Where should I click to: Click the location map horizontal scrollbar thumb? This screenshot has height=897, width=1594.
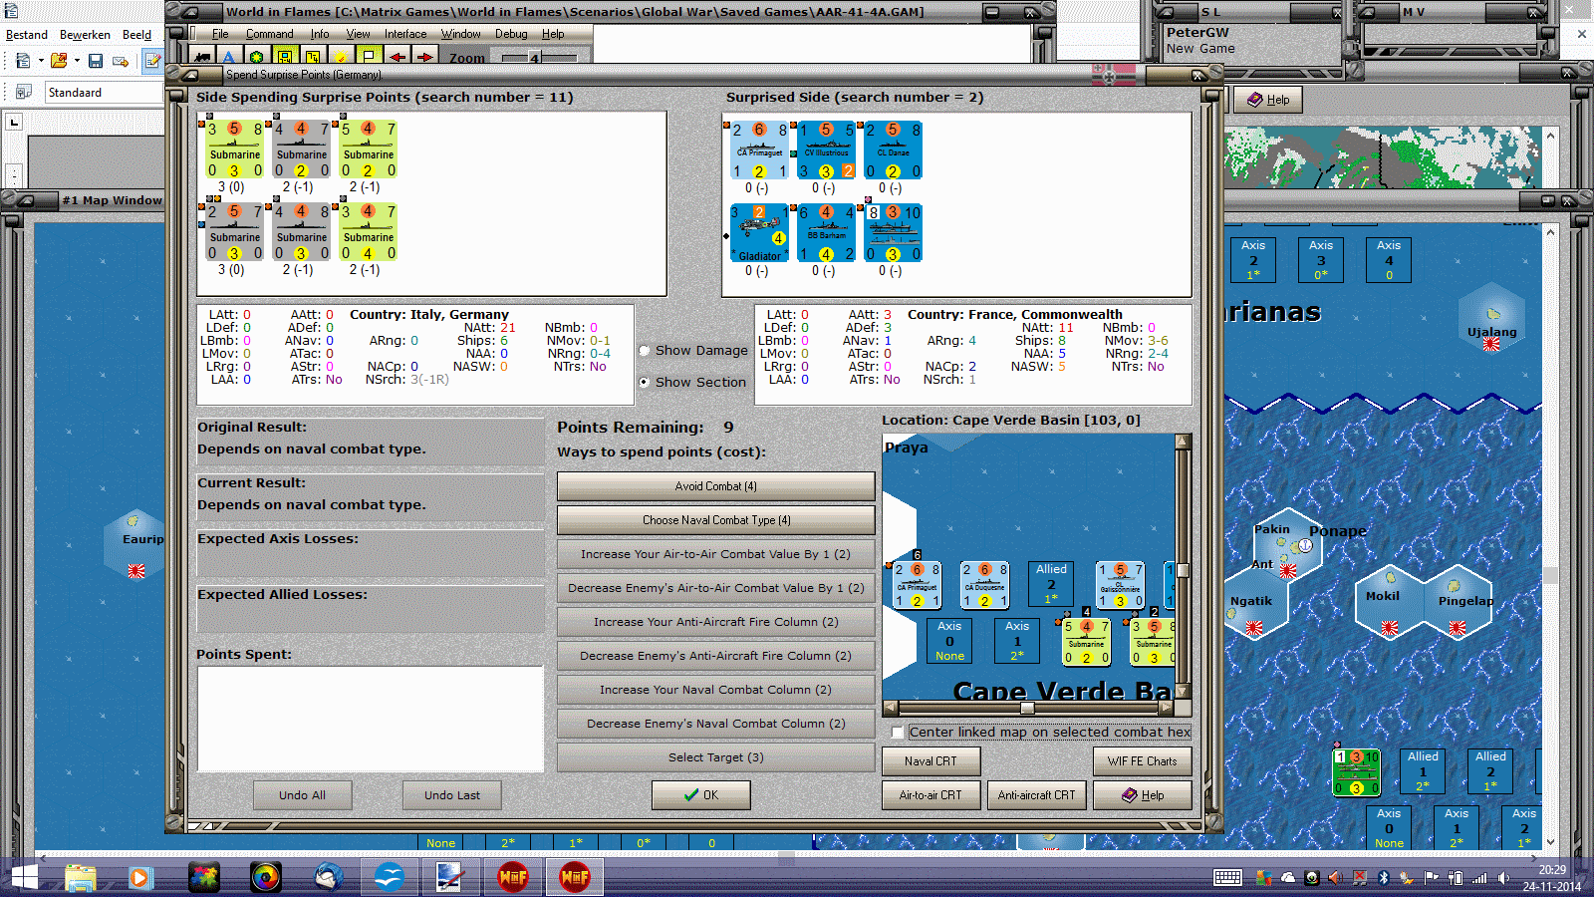1027,709
